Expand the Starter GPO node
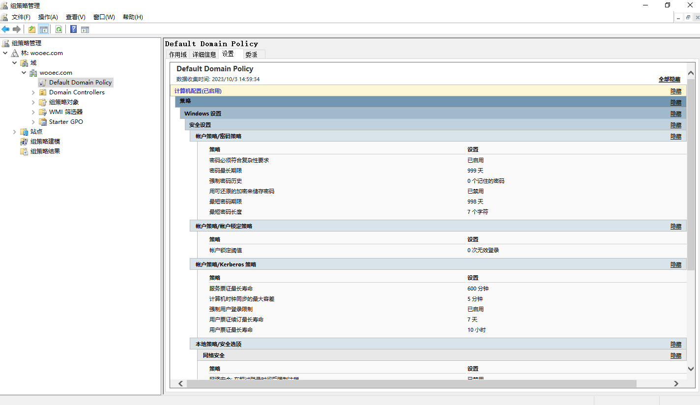The width and height of the screenshot is (700, 405). click(33, 121)
